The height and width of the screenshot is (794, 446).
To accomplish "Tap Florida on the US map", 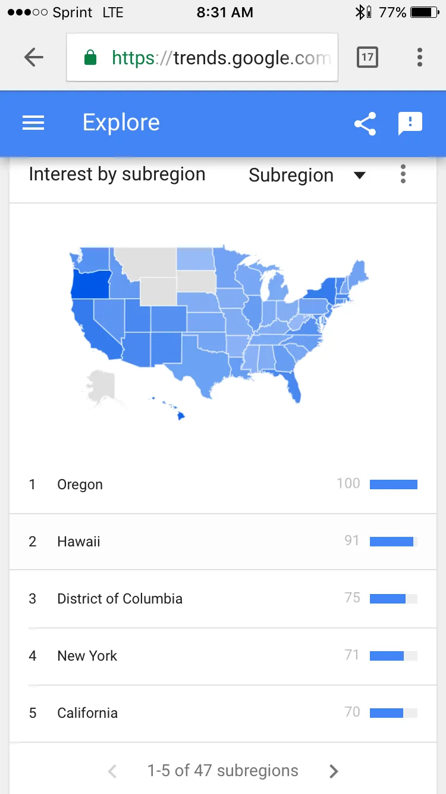I will click(x=293, y=385).
